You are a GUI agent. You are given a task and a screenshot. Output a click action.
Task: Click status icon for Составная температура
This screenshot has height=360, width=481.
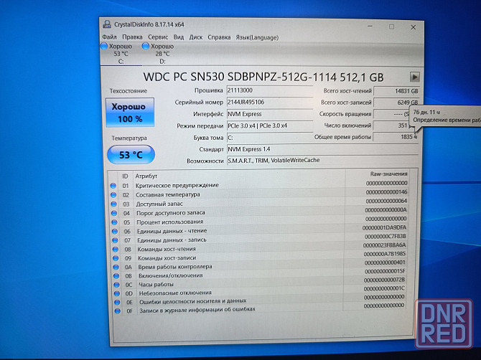[113, 195]
